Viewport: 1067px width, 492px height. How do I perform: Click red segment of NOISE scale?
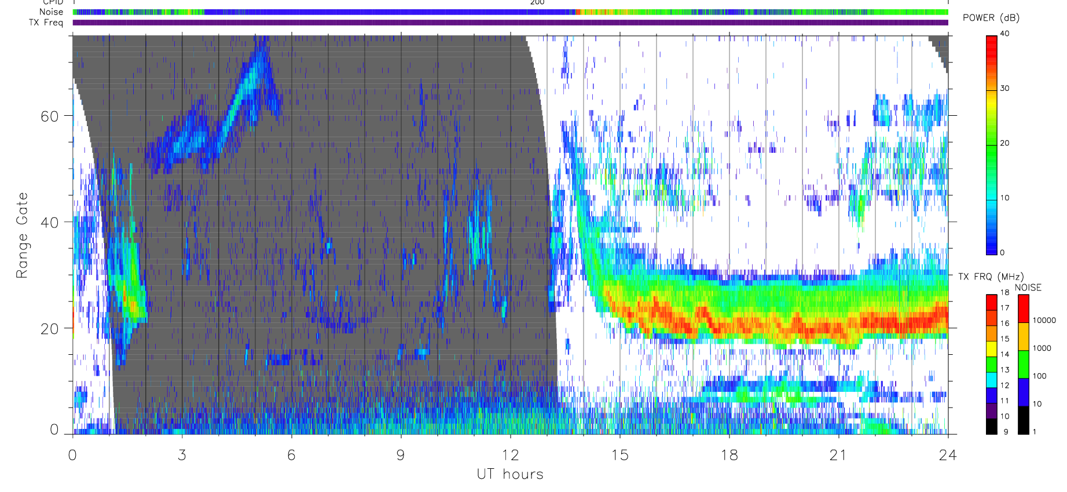click(1024, 309)
